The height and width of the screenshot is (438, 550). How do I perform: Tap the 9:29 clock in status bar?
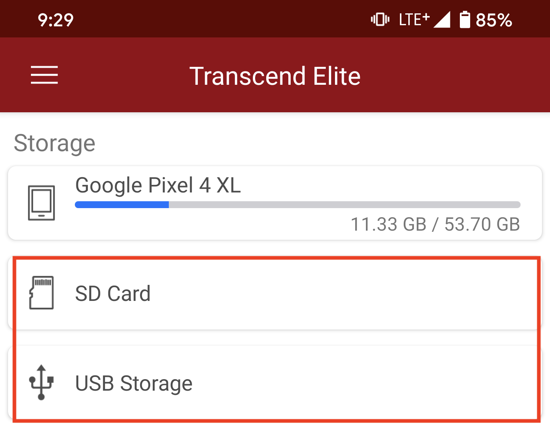(56, 20)
